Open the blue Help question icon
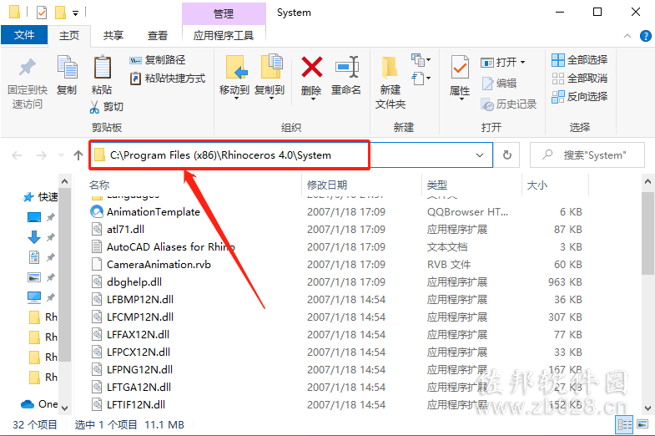Viewport: 655px width, 436px height. point(645,36)
